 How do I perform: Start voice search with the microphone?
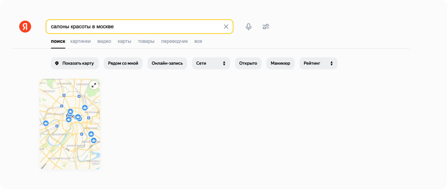[249, 27]
